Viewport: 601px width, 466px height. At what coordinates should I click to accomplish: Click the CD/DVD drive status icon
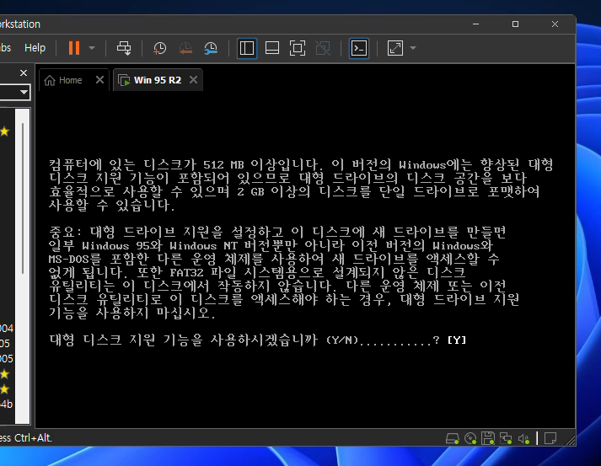(470, 438)
